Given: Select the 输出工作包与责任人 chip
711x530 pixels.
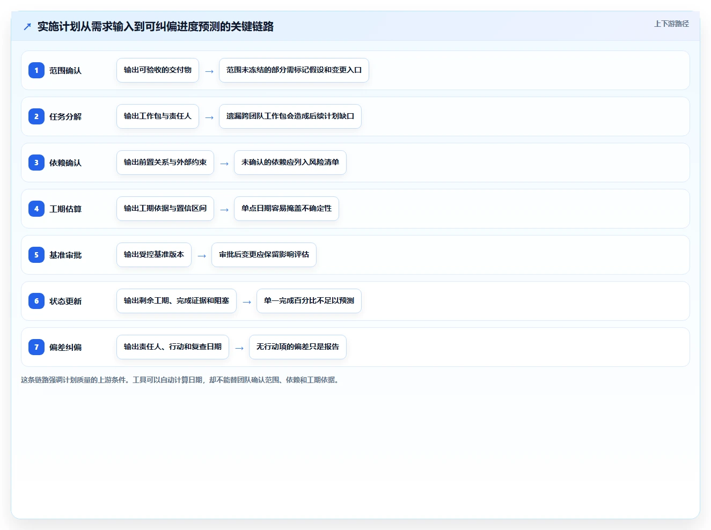Looking at the screenshot, I should click(x=158, y=116).
